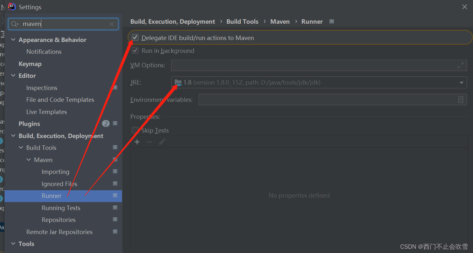This screenshot has width=473, height=253.
Task: Remove the selected Maven property
Action: tap(150, 142)
